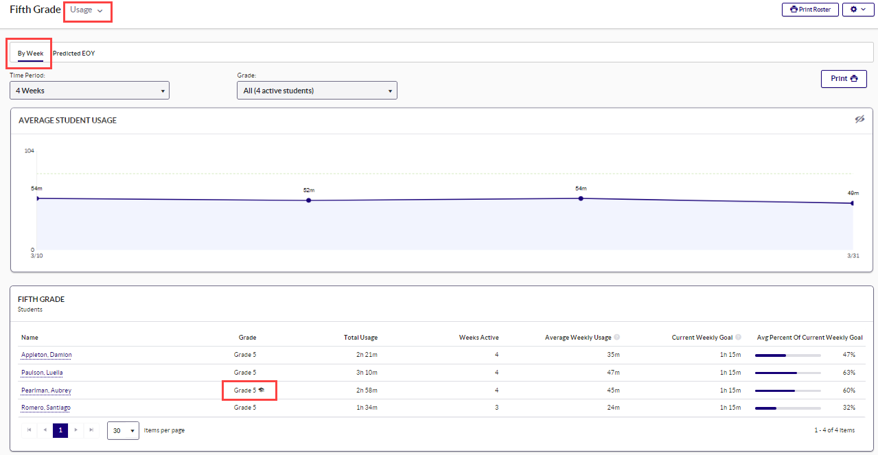Click Pearlman's total usage value 2h 58m
878x455 pixels.
pos(367,390)
